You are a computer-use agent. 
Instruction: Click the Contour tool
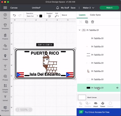(110, 104)
